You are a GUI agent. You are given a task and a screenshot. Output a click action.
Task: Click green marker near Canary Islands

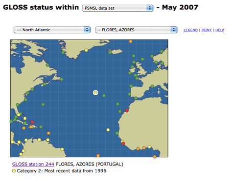pos(120,111)
